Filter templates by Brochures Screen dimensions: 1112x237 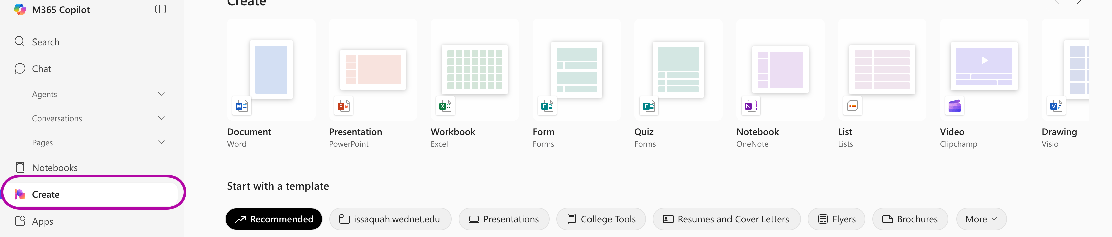[910, 219]
